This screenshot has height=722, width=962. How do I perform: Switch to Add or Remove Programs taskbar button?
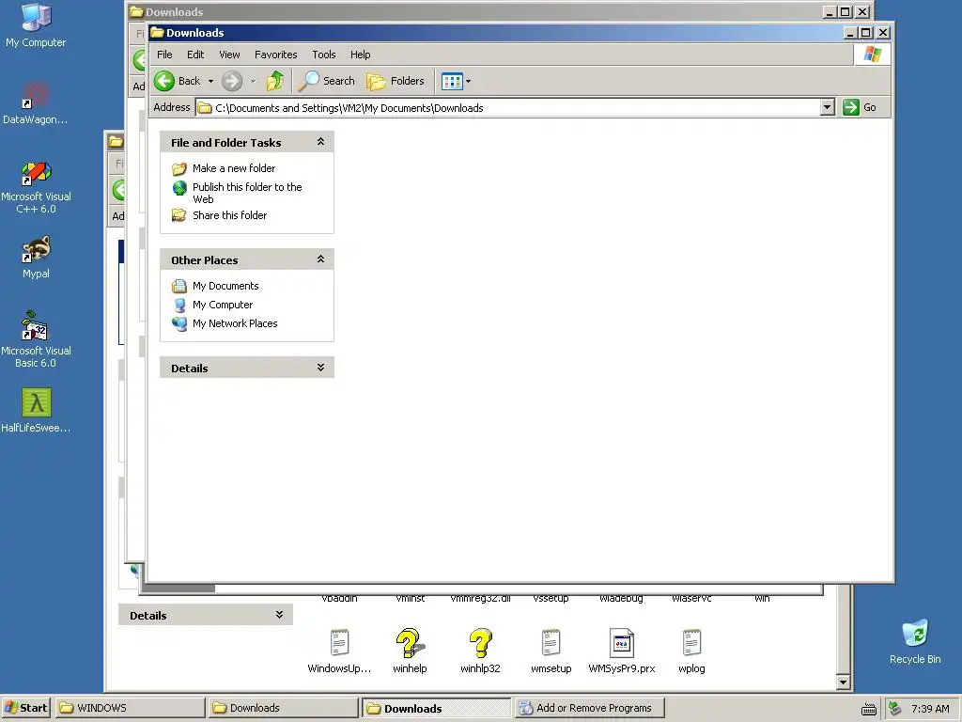tap(589, 708)
